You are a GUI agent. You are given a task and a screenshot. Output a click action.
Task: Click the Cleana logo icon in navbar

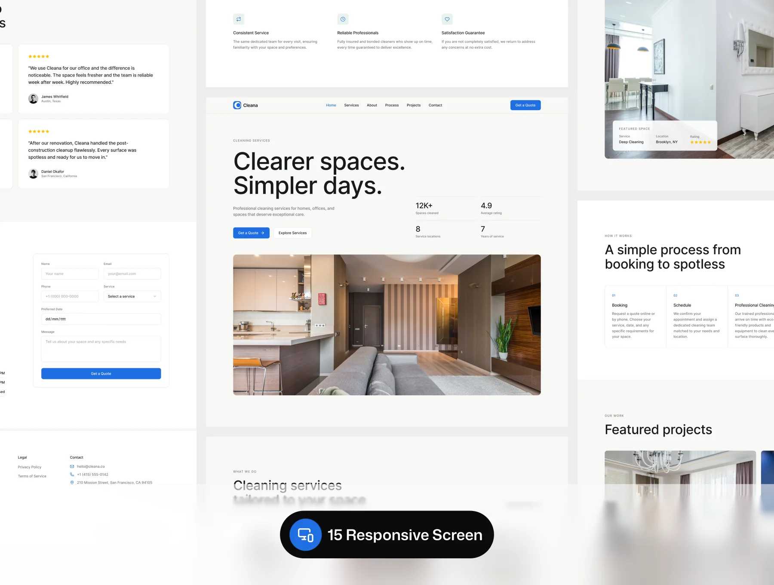click(x=237, y=105)
